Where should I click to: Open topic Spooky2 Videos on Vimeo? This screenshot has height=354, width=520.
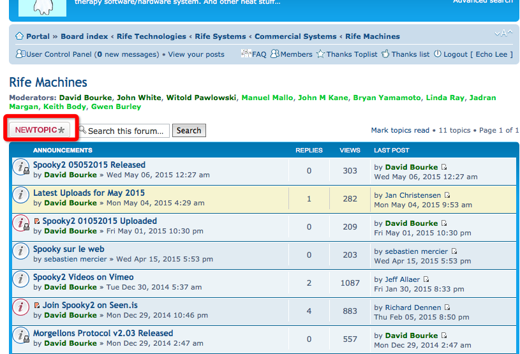point(83,277)
